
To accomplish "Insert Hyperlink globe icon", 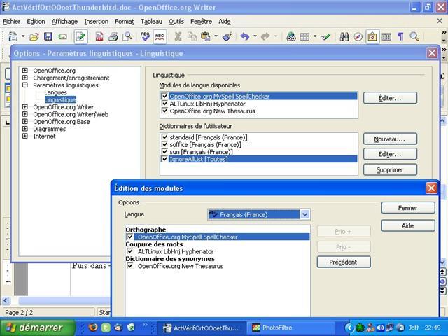I will (x=291, y=36).
